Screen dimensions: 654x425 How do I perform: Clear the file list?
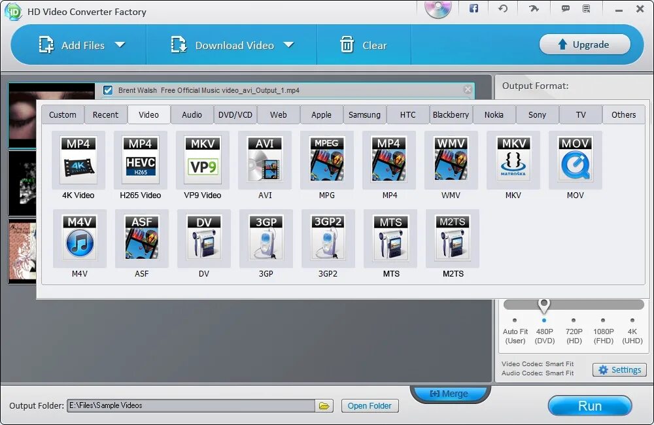[364, 45]
